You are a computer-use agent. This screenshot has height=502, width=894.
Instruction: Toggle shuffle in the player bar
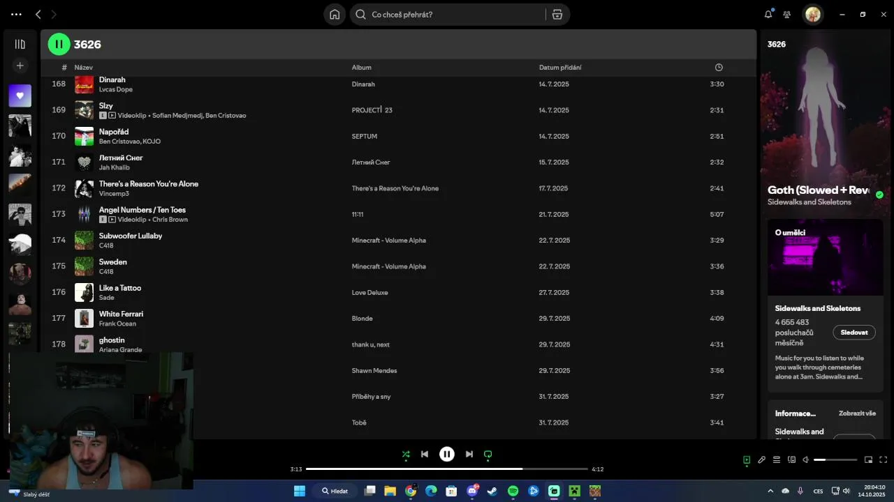406,455
